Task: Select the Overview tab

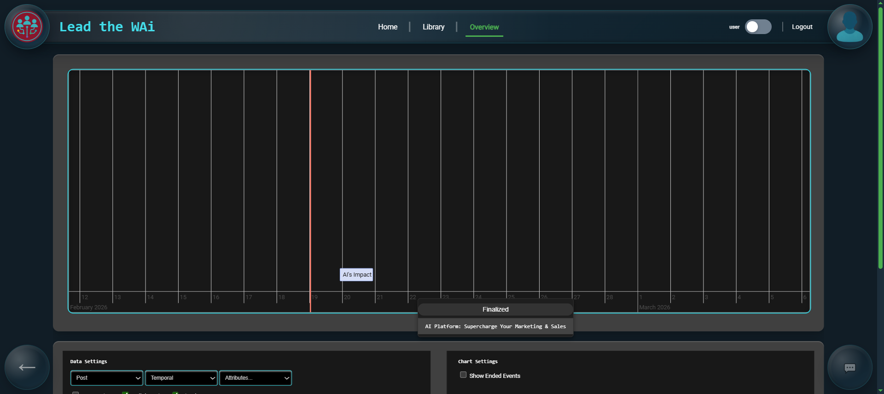Action: pos(484,27)
